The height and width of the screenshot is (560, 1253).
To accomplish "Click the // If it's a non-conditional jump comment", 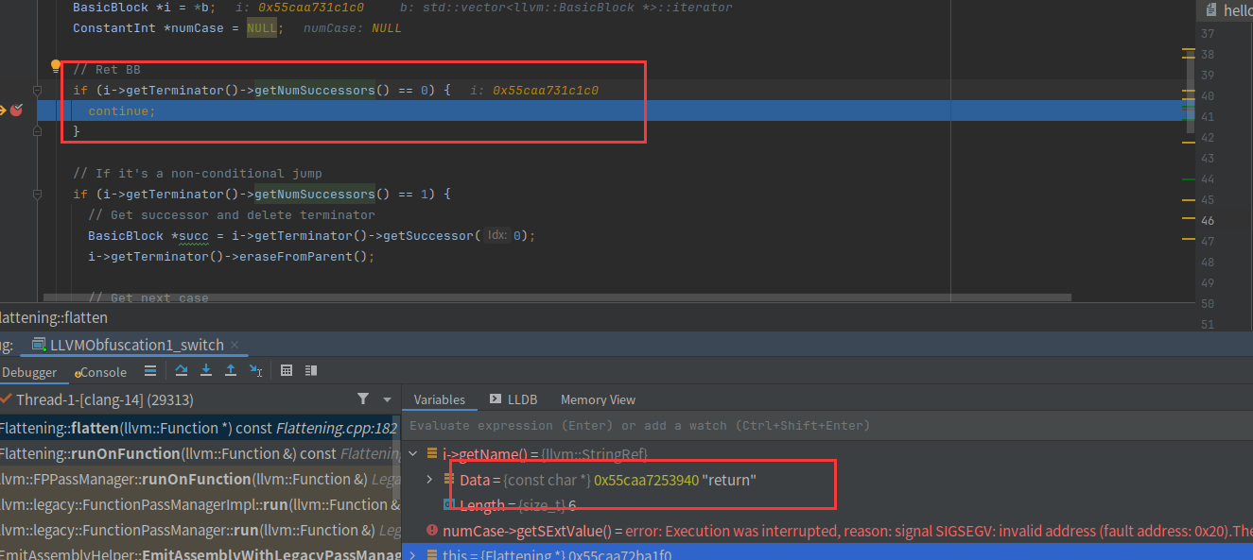I will tap(198, 174).
